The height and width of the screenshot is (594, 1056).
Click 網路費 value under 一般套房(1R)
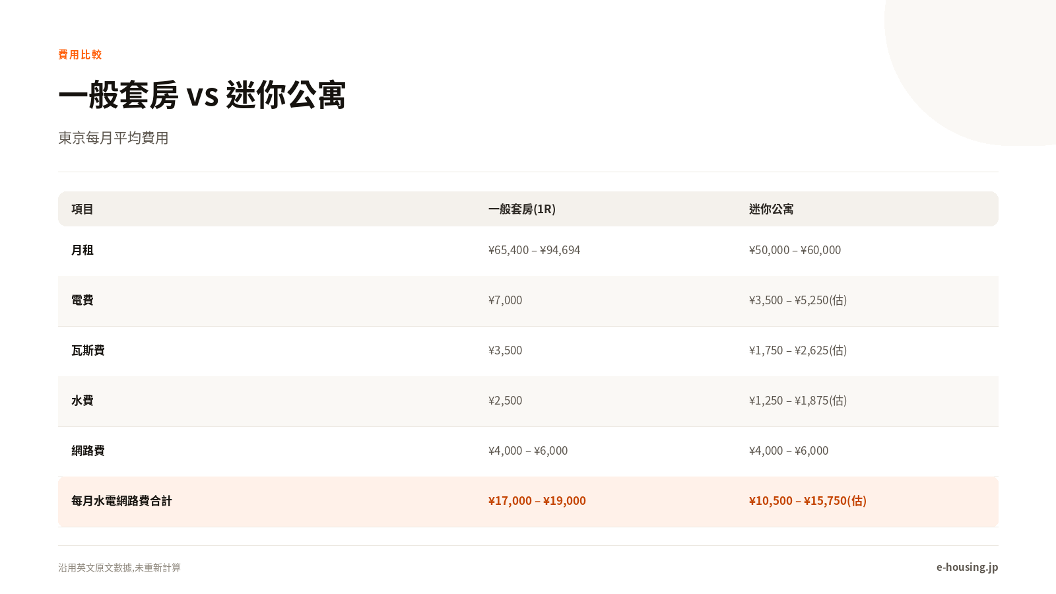pos(528,451)
